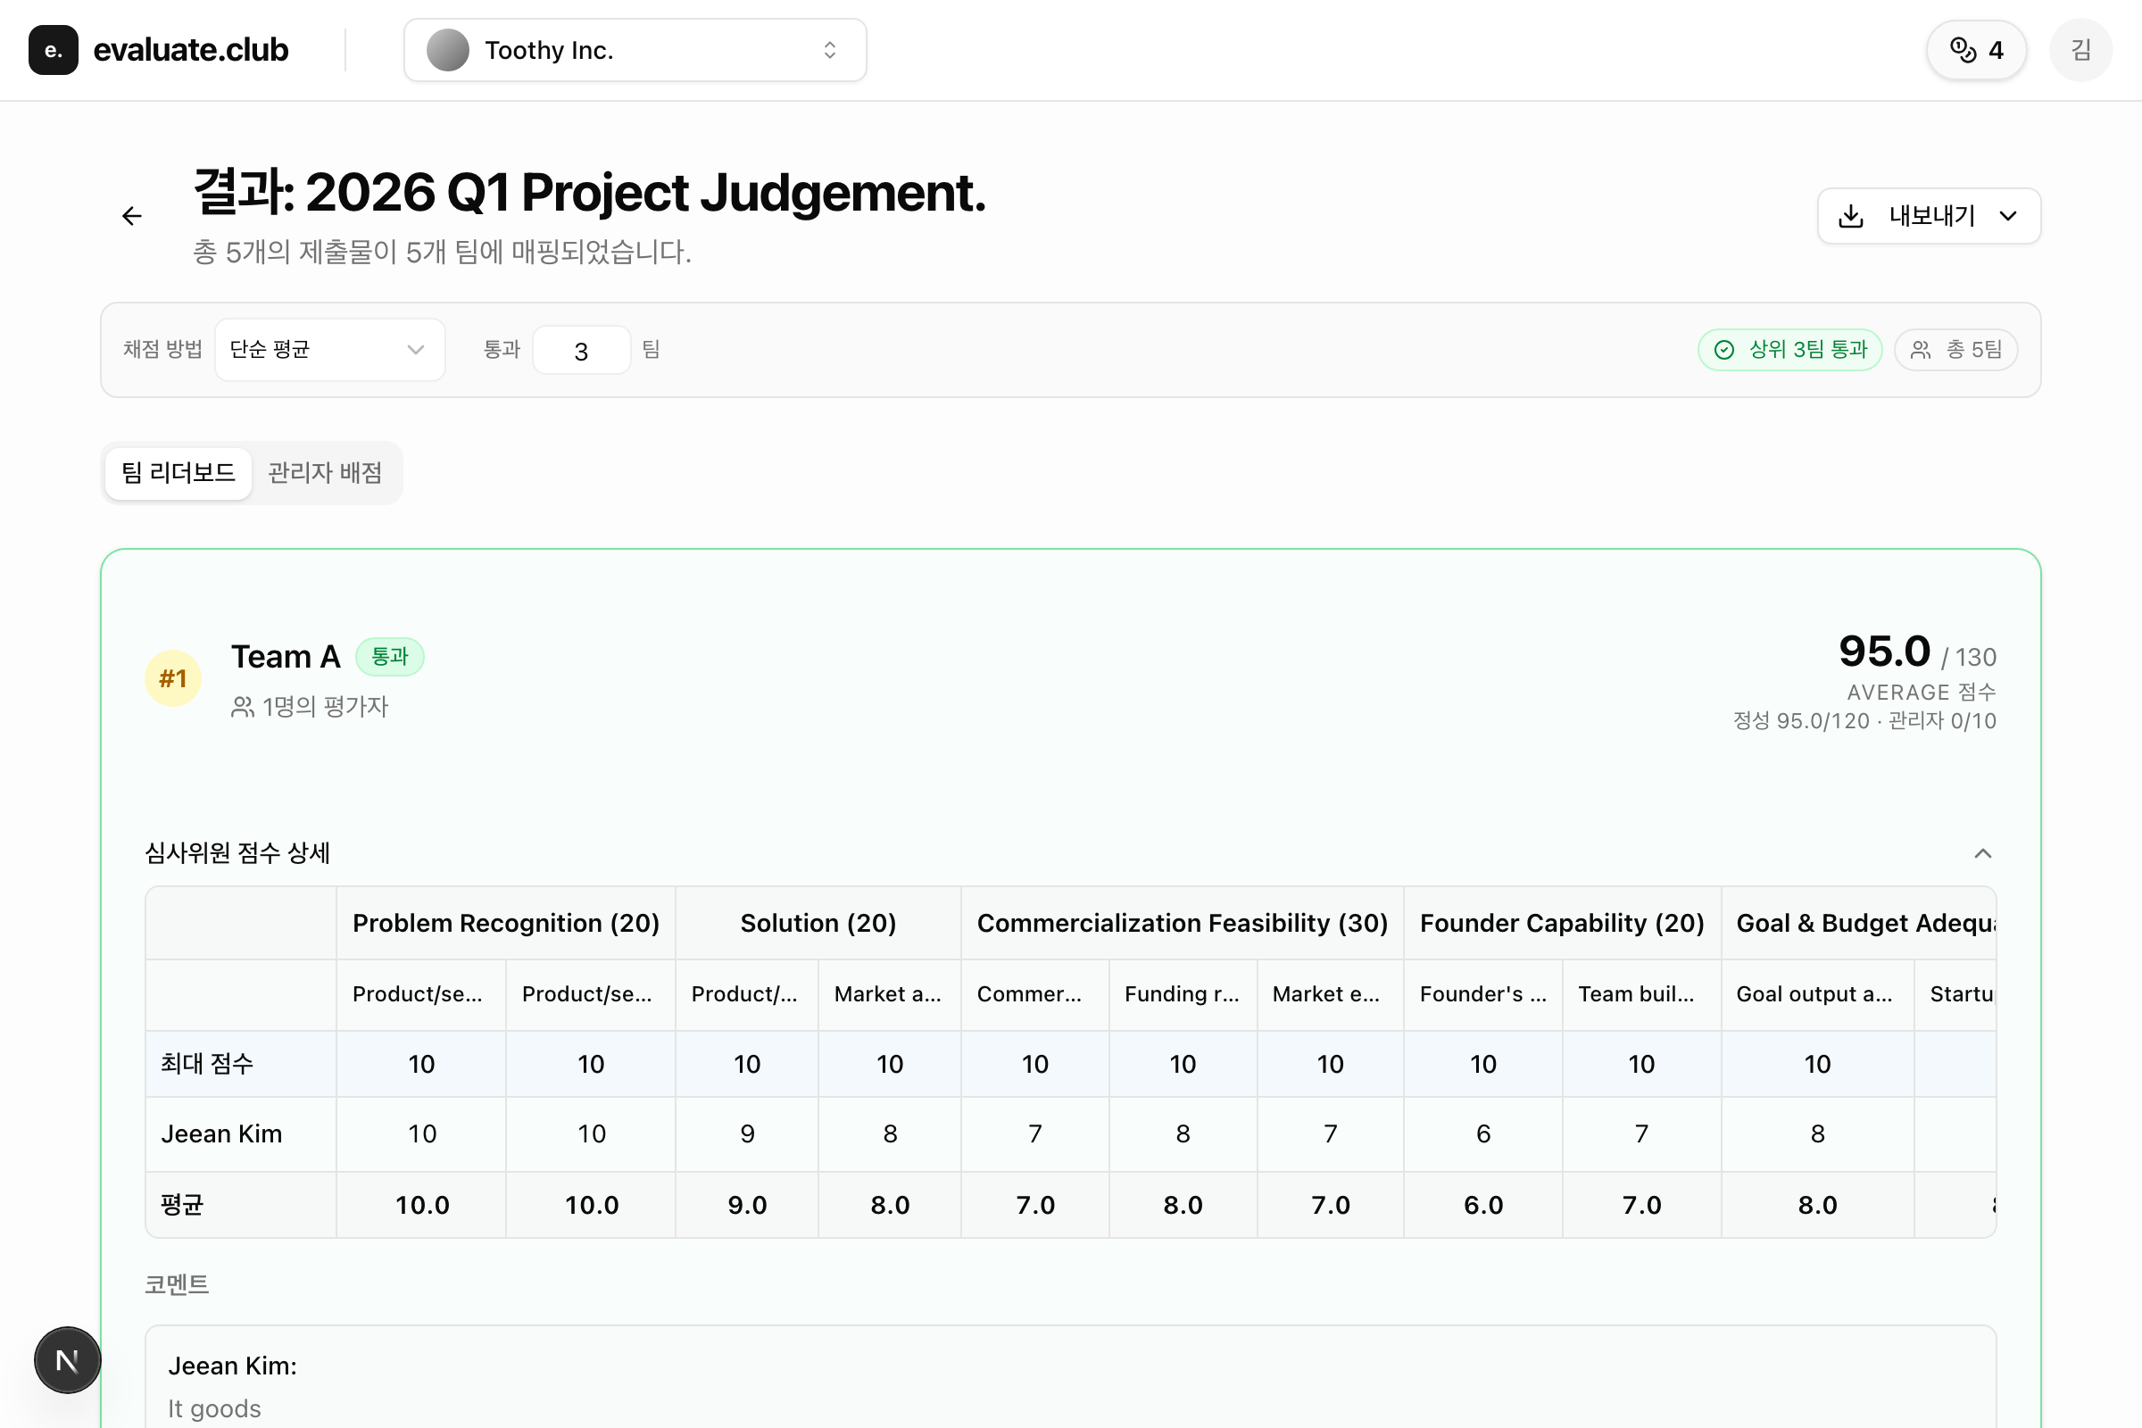
Task: Click the download icon on 내보내기
Action: click(x=1850, y=216)
